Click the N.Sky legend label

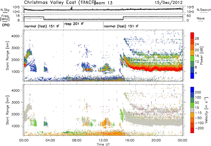[5, 10]
